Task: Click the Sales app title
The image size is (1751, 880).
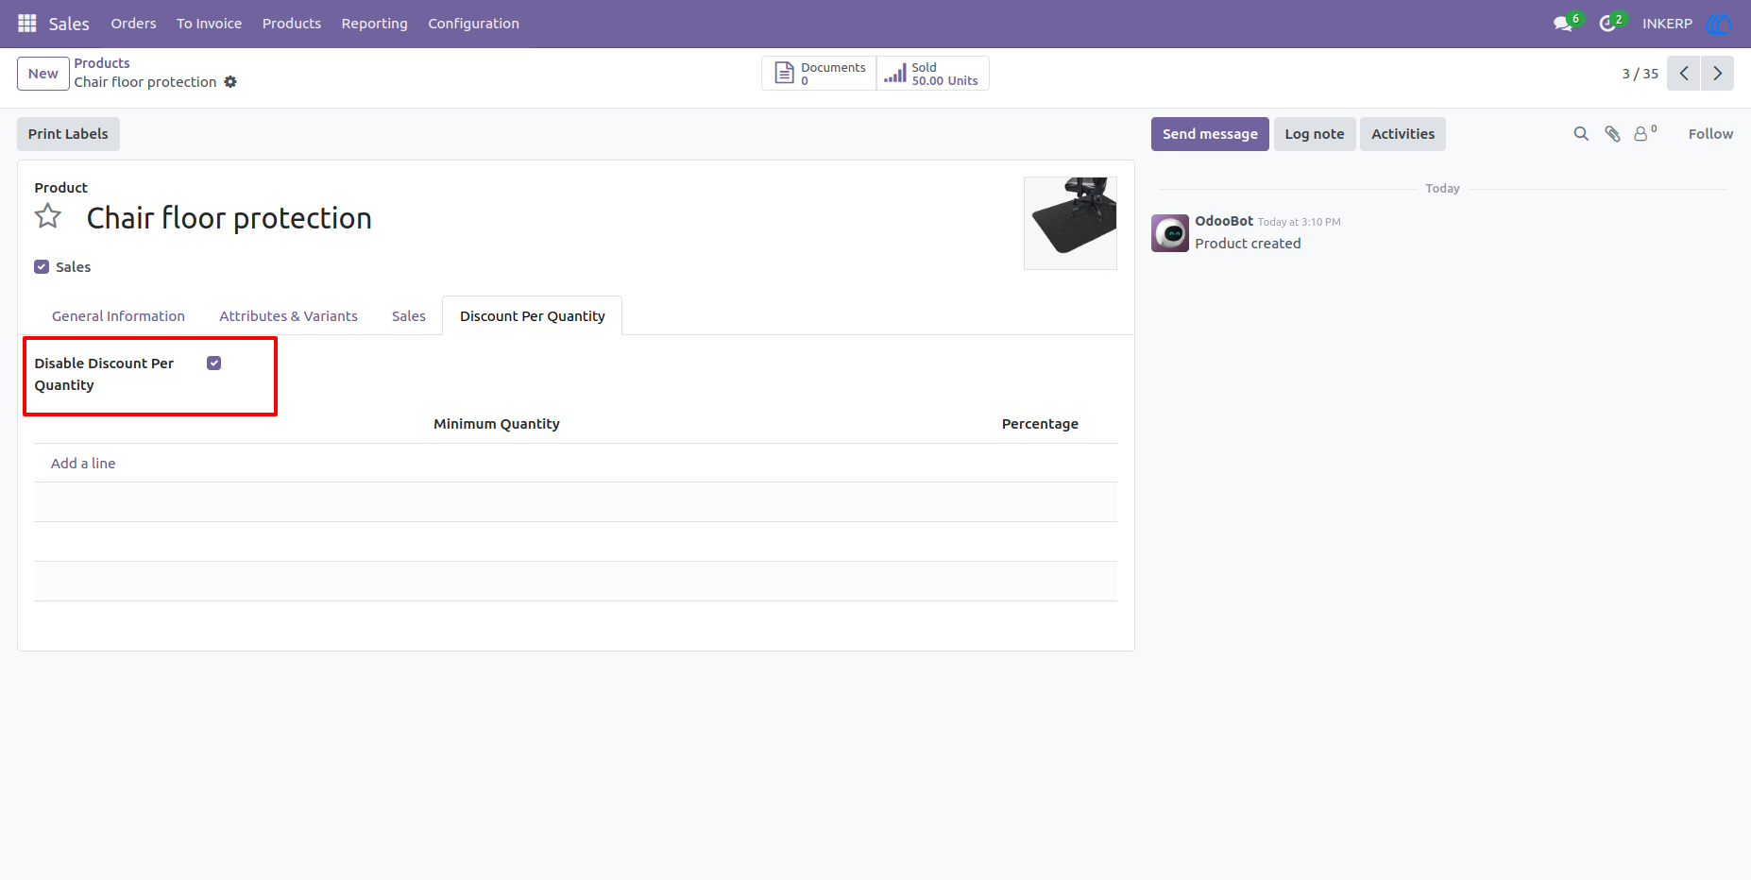Action: (x=69, y=24)
